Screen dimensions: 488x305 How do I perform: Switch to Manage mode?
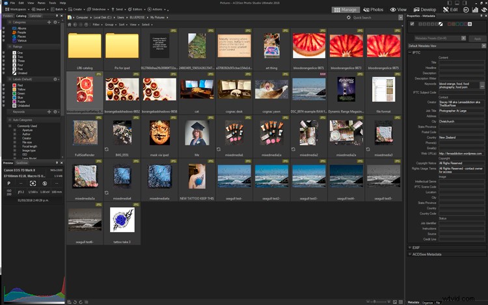346,10
